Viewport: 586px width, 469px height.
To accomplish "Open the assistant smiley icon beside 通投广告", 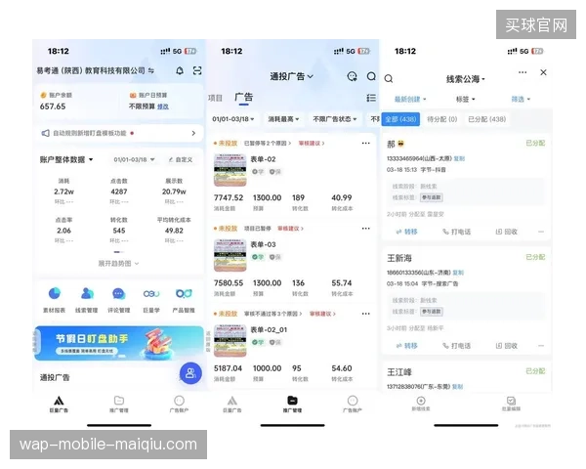I will tap(352, 76).
